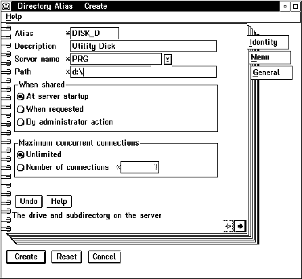The height and width of the screenshot is (279, 302).
Task: Click the window maximize icon
Action: pos(295,6)
